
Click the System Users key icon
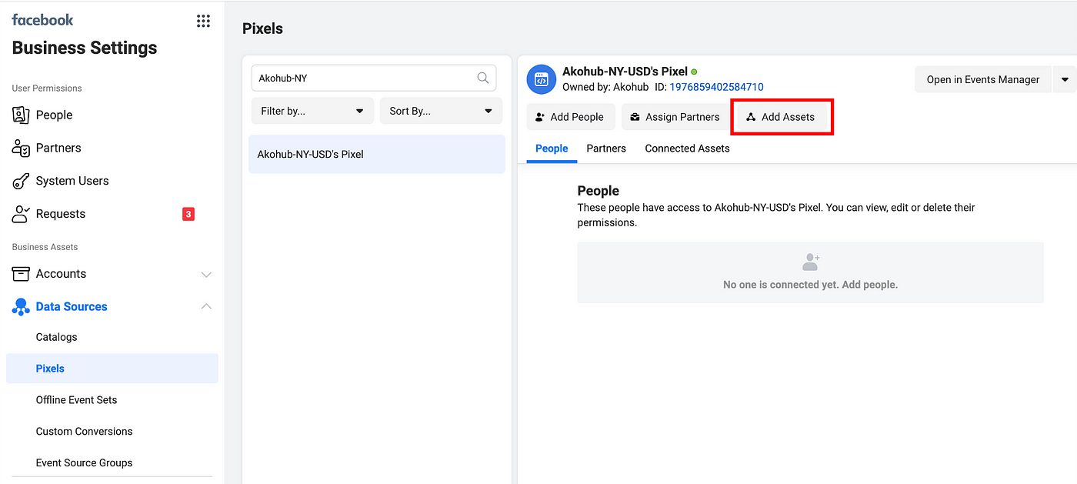[x=21, y=181]
